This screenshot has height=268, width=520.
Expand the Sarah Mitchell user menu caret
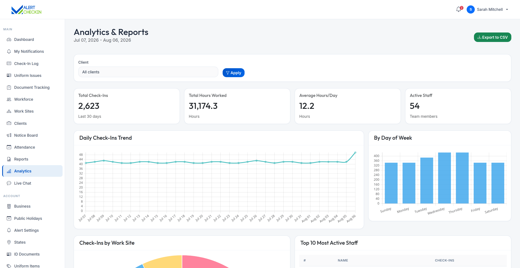507,9
